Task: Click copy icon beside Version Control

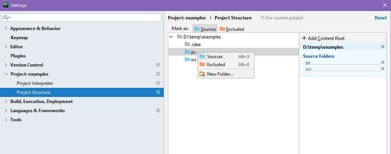Action: (x=158, y=65)
